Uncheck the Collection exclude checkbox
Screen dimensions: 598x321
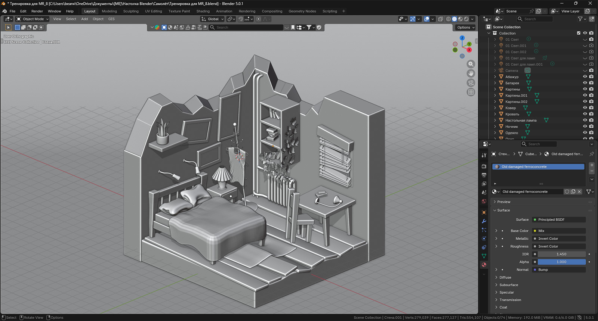579,33
